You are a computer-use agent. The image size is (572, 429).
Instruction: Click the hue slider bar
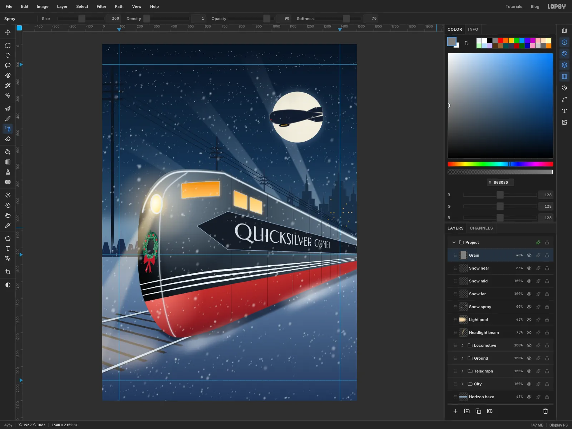point(500,164)
